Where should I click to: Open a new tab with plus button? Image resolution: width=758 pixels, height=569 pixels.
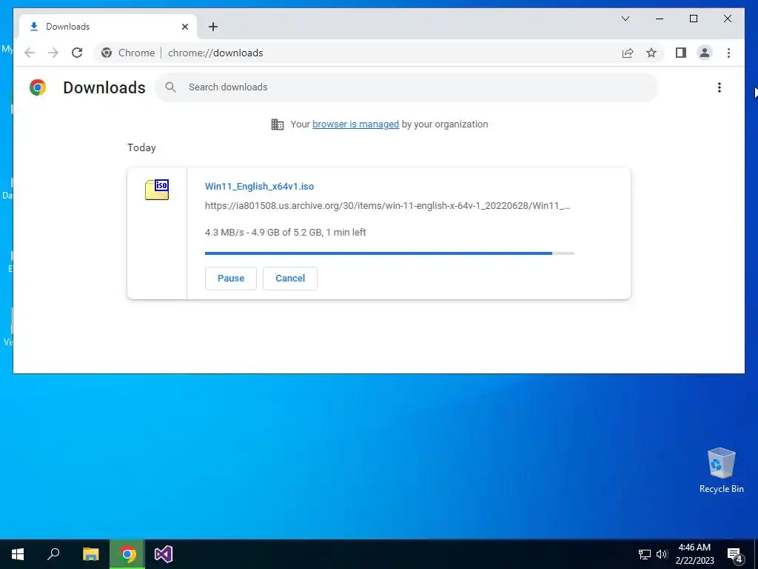213,27
